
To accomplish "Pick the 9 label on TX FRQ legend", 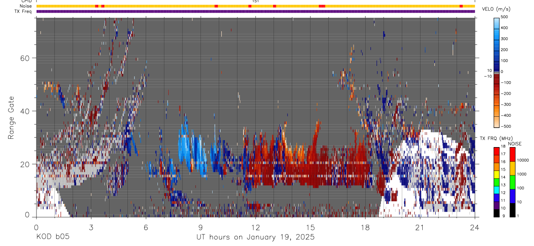I will [504, 216].
